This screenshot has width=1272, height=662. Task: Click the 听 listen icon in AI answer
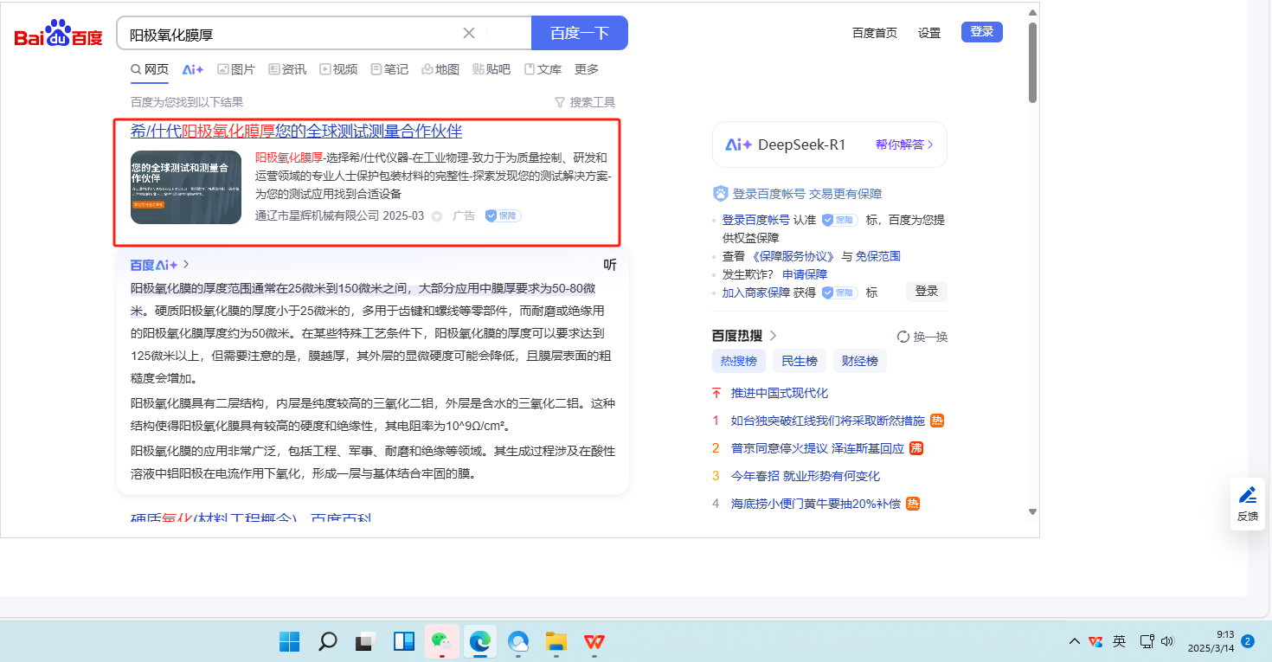coord(610,265)
